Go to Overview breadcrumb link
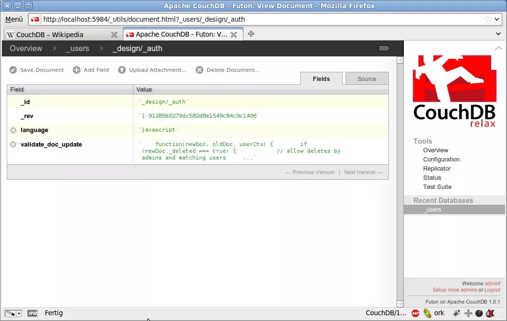Image resolution: width=507 pixels, height=321 pixels. 26,48
